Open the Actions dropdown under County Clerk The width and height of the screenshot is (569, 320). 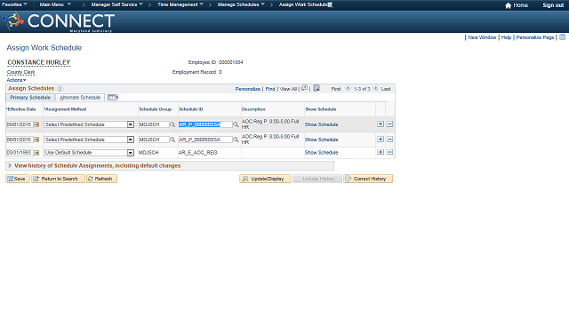point(16,80)
